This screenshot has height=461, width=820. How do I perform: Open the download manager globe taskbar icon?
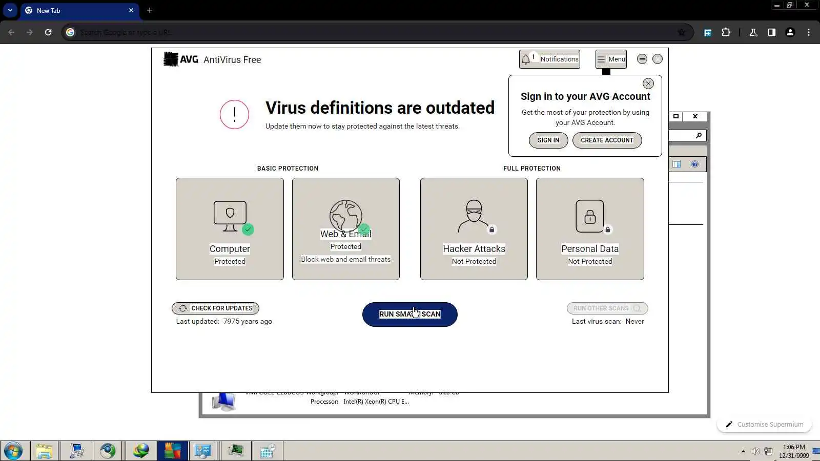140,451
